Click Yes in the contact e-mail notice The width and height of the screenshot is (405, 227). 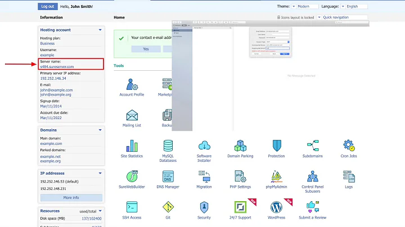[x=146, y=49]
